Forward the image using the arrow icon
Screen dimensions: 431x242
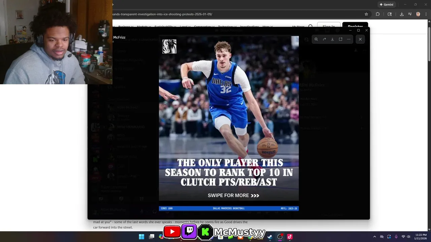324,39
